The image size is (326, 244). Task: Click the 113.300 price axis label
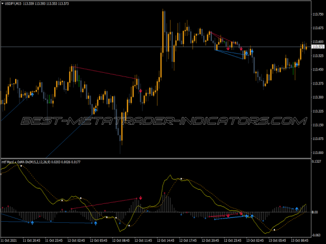pos(318,97)
